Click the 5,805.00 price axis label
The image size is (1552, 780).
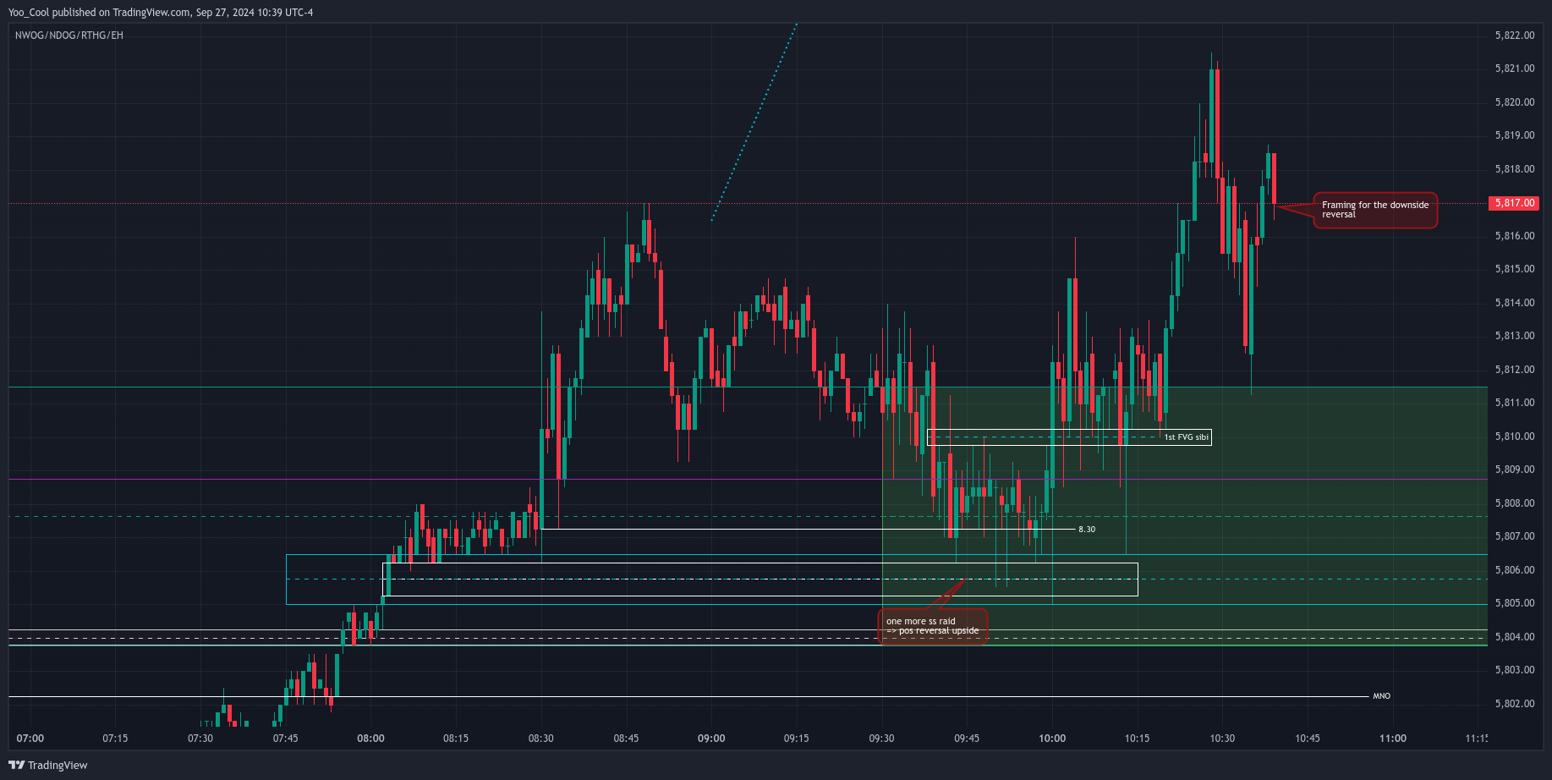tap(1515, 603)
